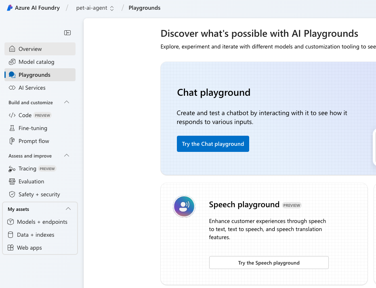Click the Playgrounds breadcrumb link

click(x=144, y=8)
